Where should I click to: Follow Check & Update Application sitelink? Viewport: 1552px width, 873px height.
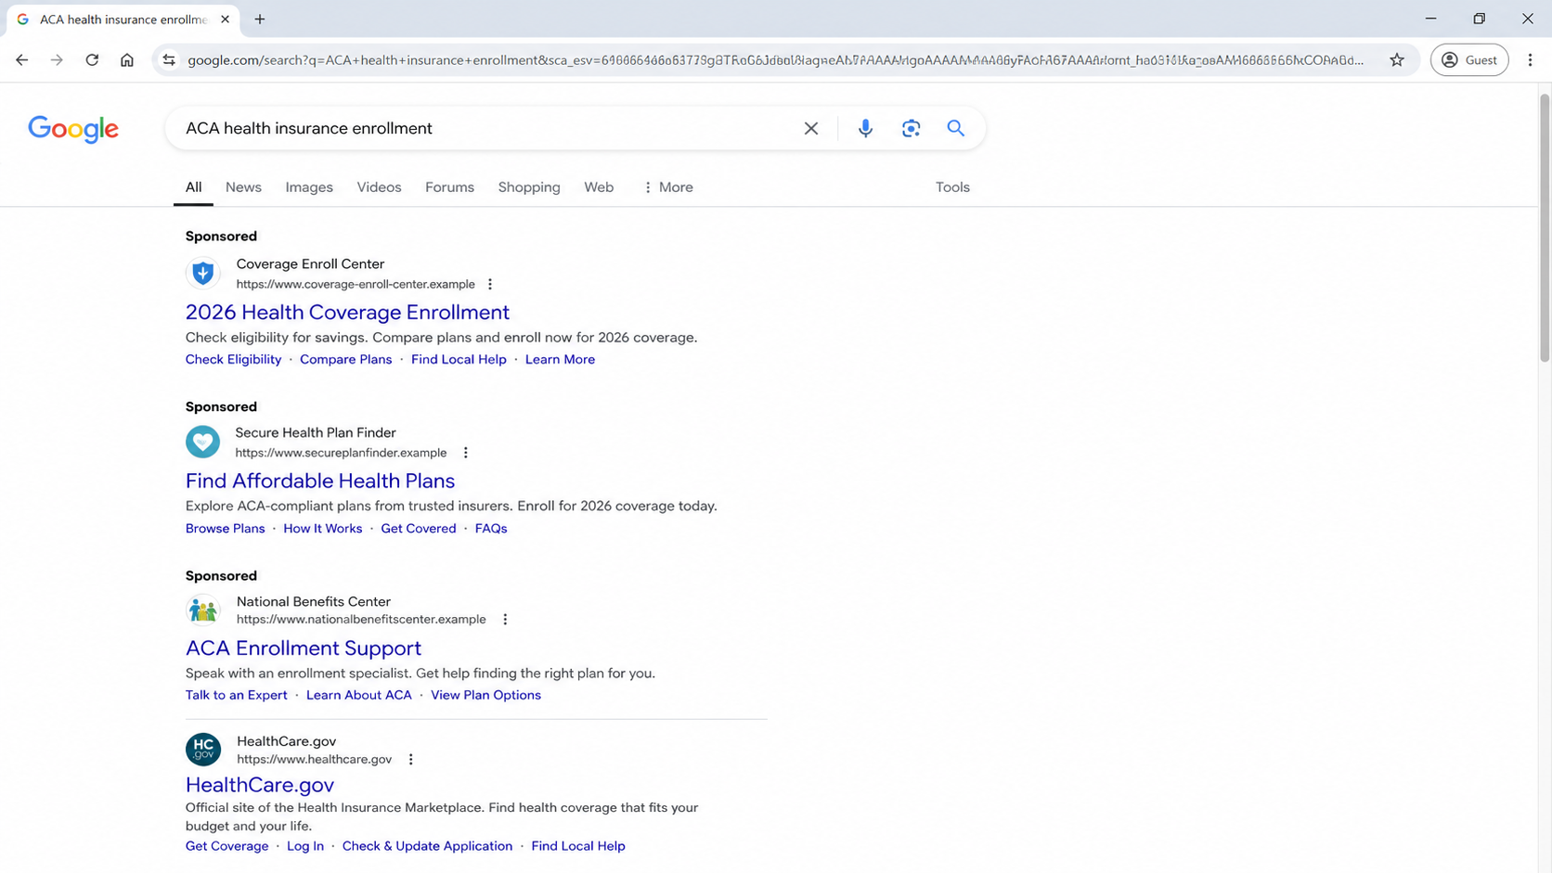click(427, 846)
